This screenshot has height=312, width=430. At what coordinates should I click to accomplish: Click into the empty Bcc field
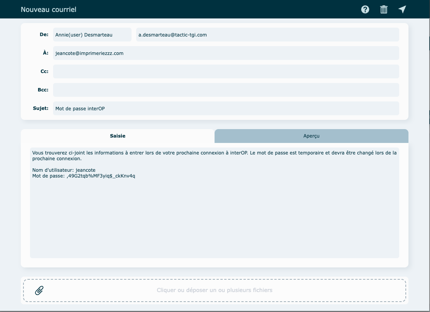(x=226, y=90)
